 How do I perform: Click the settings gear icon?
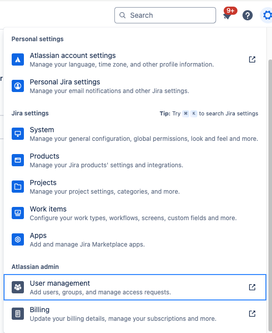pyautogui.click(x=267, y=15)
